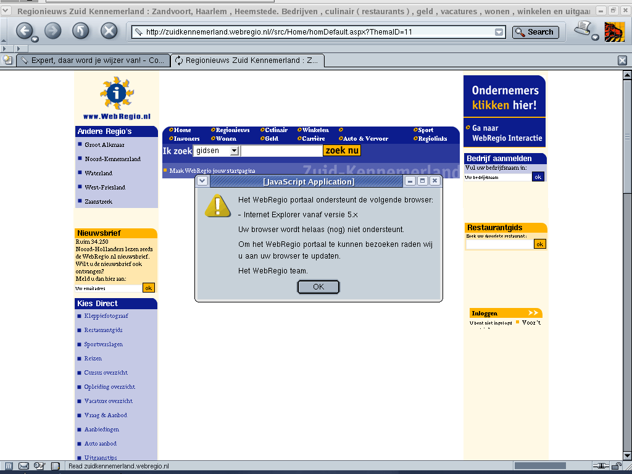This screenshot has width=632, height=474.
Task: Close the current tab with the tab bar X
Action: [622, 60]
